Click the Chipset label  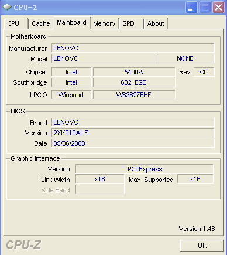36,72
